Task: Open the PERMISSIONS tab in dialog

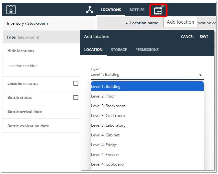Action: click(147, 50)
